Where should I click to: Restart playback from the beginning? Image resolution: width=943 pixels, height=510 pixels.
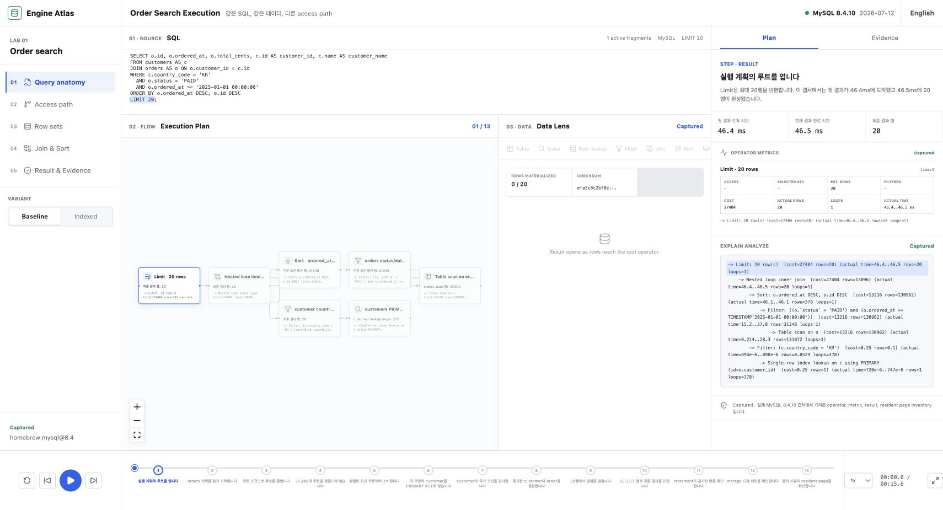coord(26,480)
